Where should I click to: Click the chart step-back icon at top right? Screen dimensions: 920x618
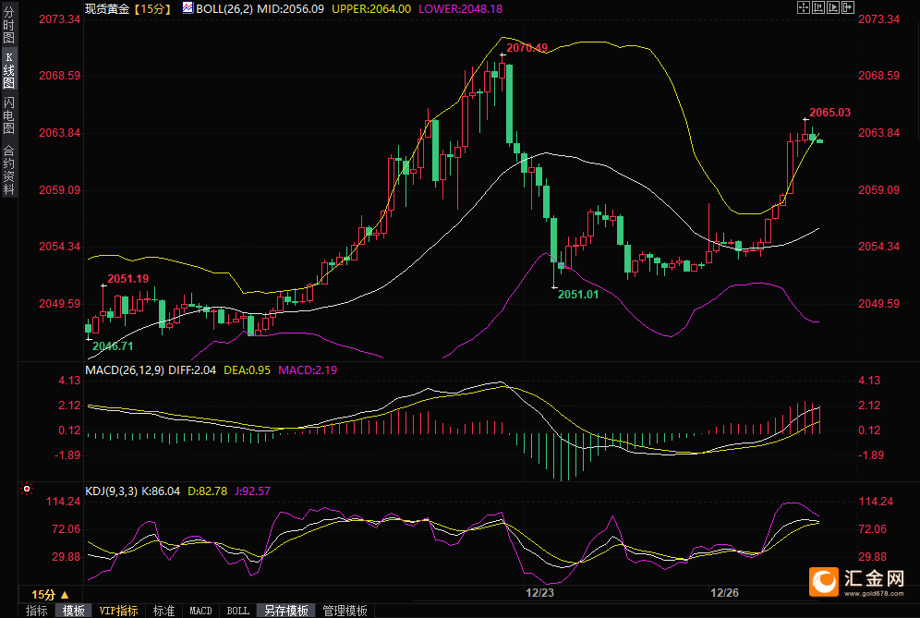817,7
